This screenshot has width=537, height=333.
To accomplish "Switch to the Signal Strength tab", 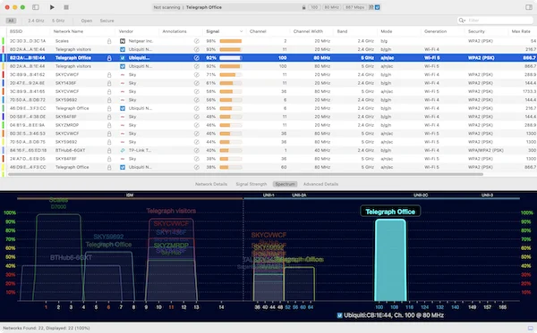I will [251, 184].
